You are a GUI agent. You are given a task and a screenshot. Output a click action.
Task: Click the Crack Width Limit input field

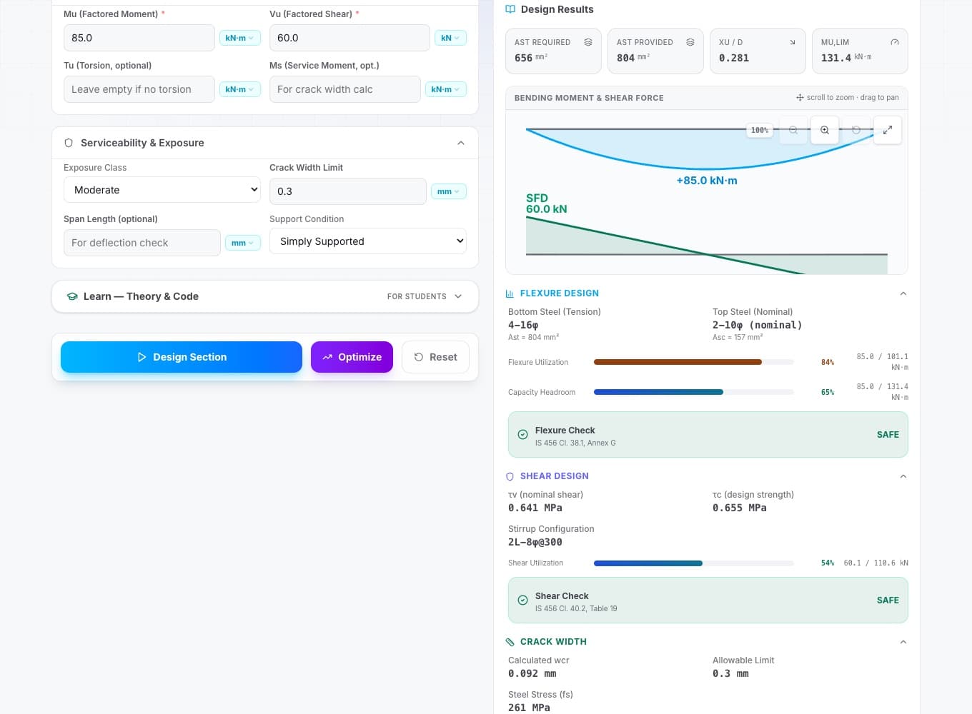tap(348, 191)
